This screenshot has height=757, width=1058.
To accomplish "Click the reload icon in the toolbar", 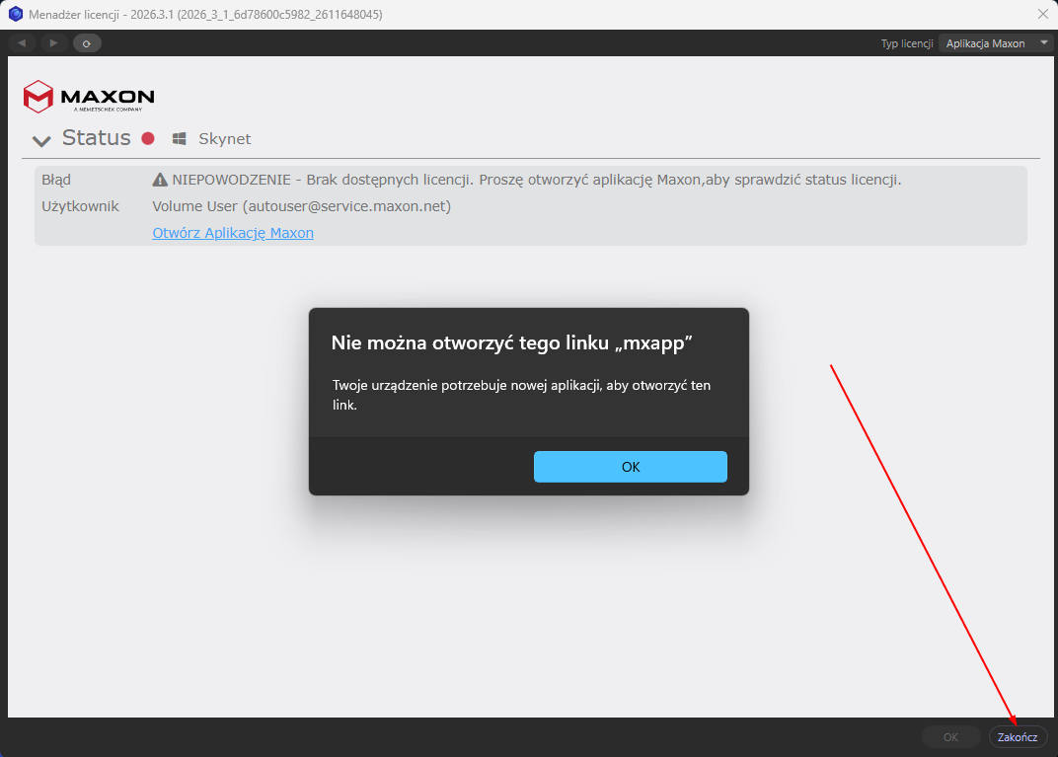I will [87, 43].
